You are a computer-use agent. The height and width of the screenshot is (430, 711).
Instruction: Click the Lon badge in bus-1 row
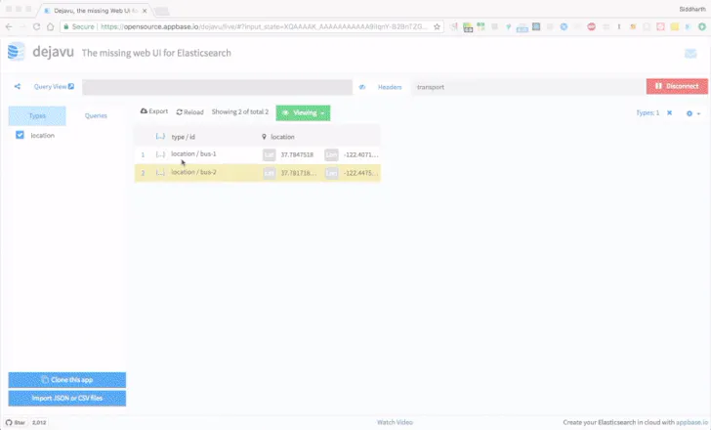pyautogui.click(x=331, y=154)
